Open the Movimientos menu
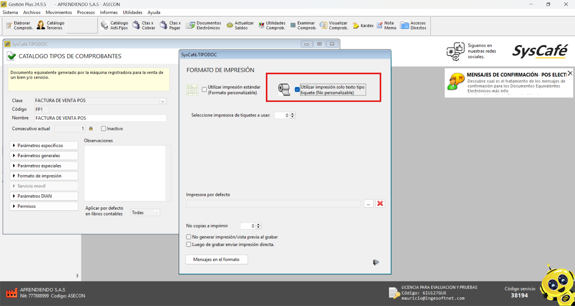Screen dimensions: 575x306 pyautogui.click(x=59, y=12)
